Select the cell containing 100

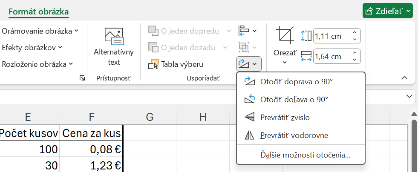29,149
